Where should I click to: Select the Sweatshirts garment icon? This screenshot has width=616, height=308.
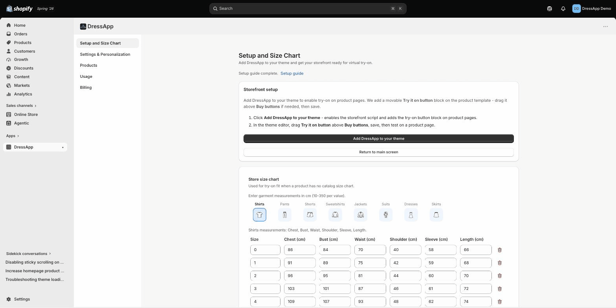[x=335, y=215]
